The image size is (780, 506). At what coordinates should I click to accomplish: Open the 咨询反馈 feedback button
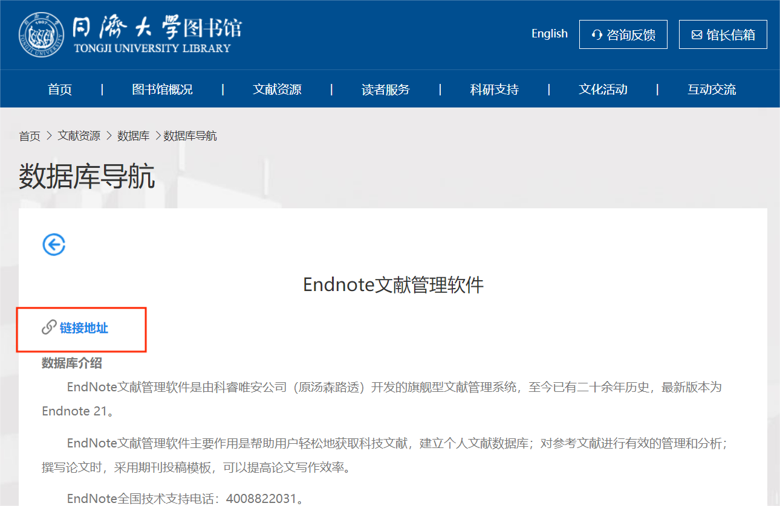point(623,34)
